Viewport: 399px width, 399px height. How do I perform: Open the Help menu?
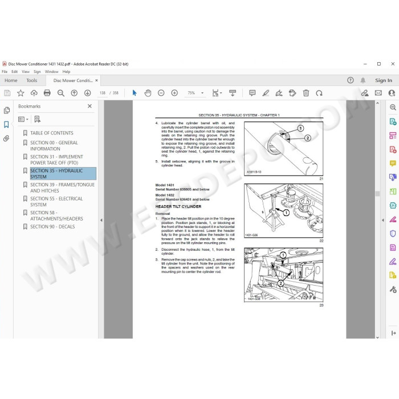click(67, 72)
